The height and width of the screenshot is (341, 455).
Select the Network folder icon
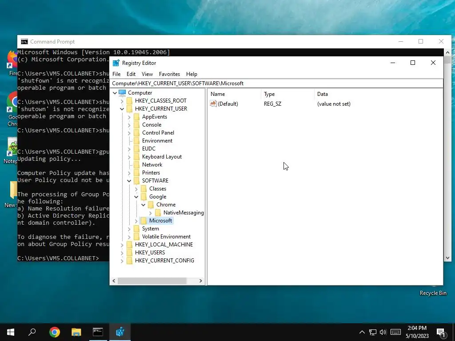137,165
